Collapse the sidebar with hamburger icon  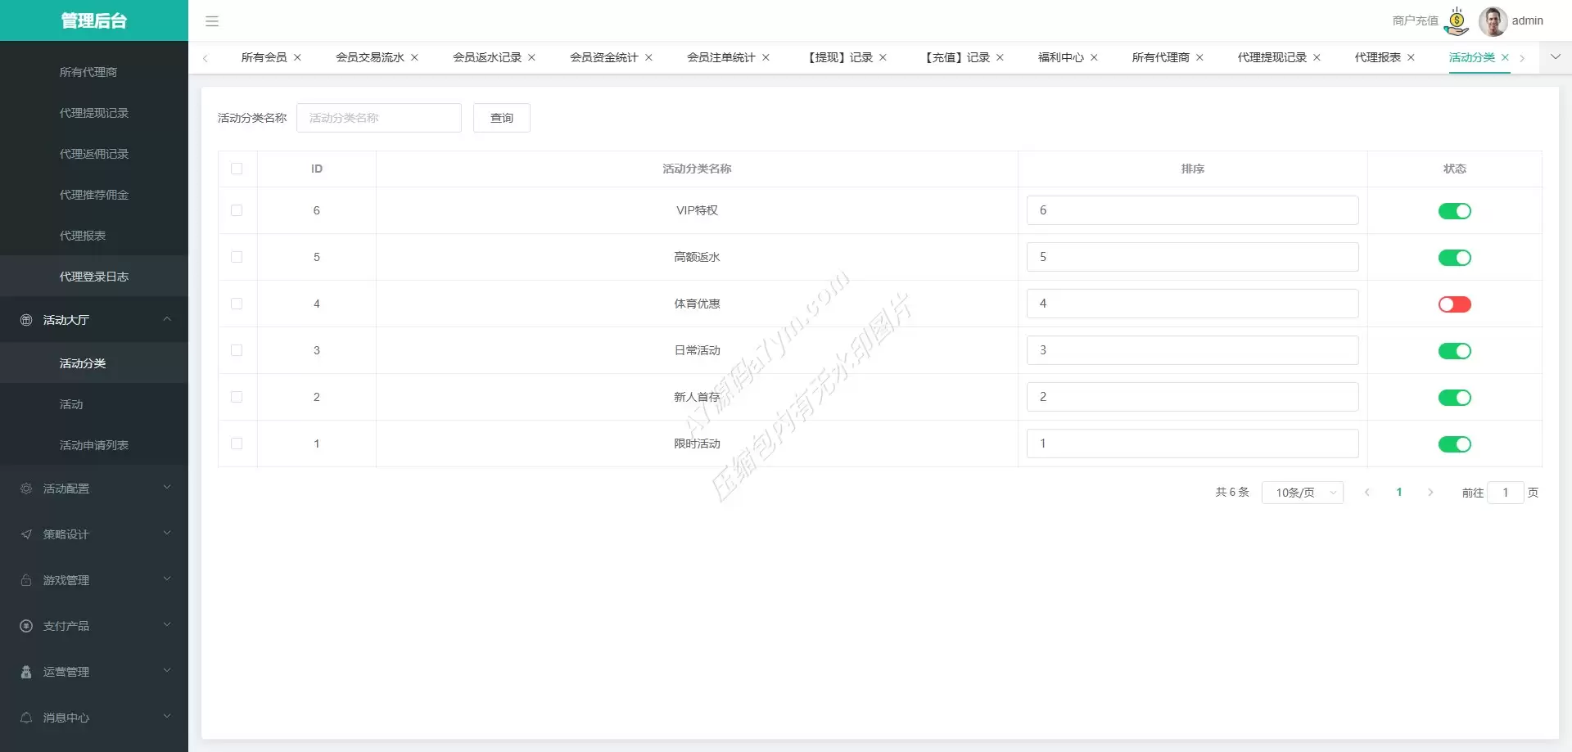[x=212, y=21]
